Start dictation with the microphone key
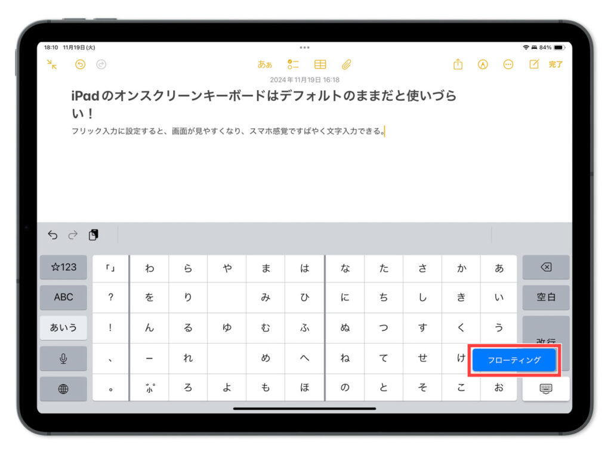This screenshot has height=458, width=611. click(x=63, y=358)
